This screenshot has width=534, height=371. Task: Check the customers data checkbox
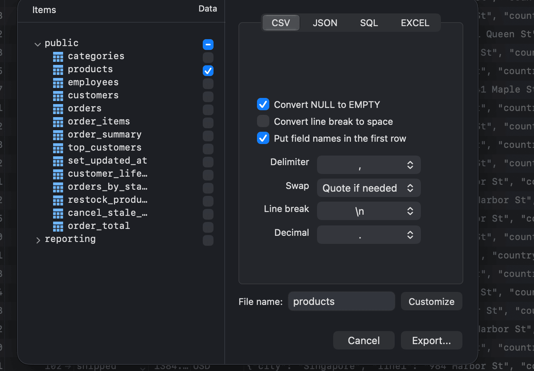(x=208, y=97)
